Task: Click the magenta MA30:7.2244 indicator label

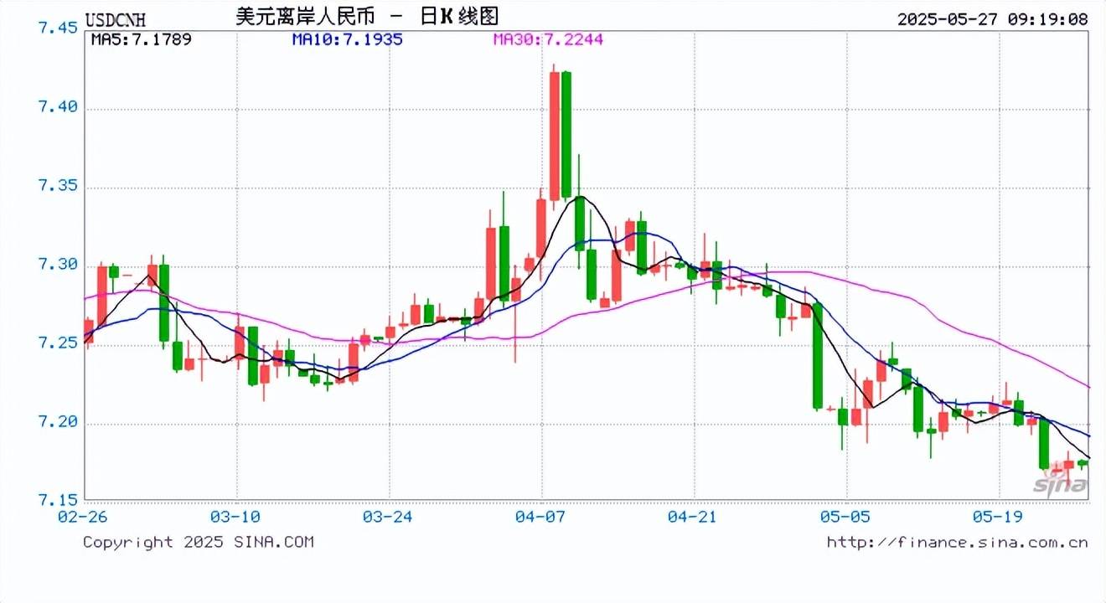Action: (548, 39)
